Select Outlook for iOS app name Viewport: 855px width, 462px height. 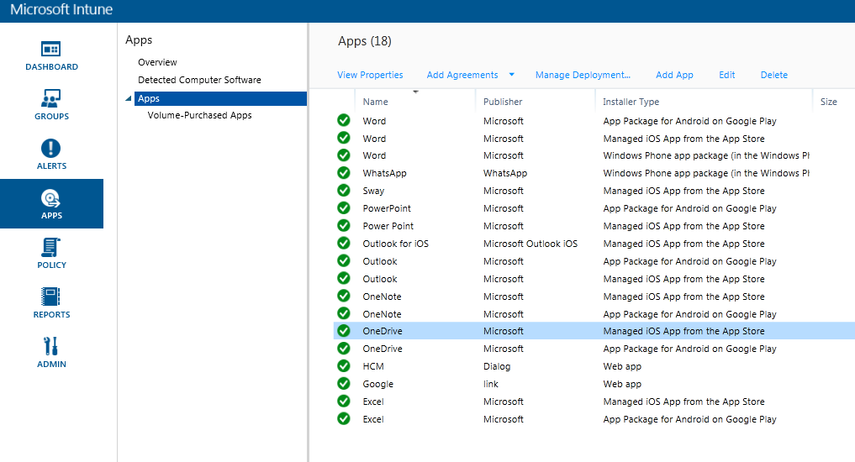pos(395,244)
